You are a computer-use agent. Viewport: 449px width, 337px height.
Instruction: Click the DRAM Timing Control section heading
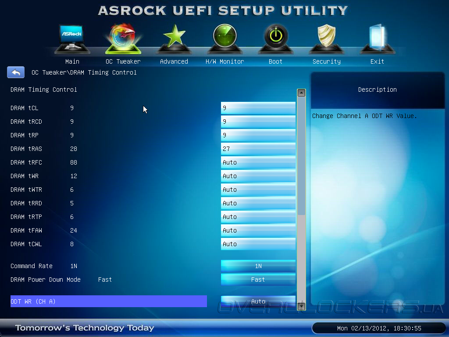43,90
